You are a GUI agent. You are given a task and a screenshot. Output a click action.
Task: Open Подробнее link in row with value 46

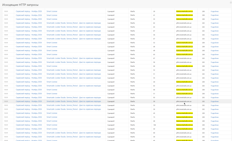tap(214, 46)
